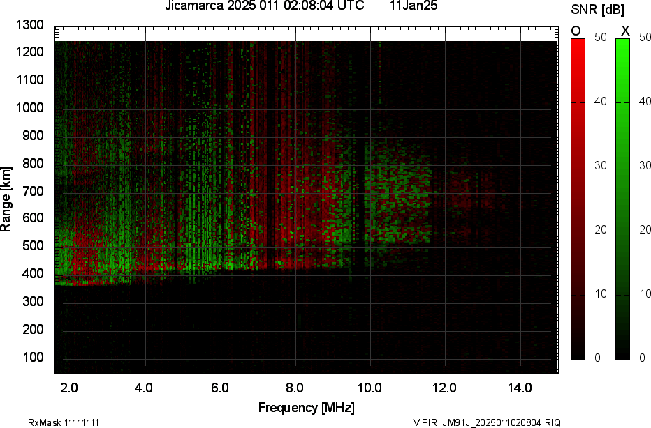Click the 100 km range tick label
Viewport: 651px width, 428px height.
pos(33,357)
